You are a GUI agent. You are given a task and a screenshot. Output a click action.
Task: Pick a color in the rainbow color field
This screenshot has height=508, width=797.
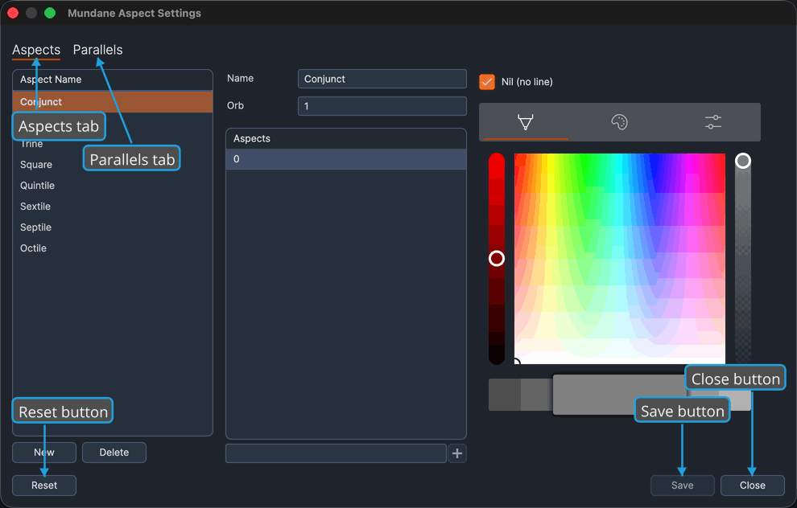coord(620,258)
